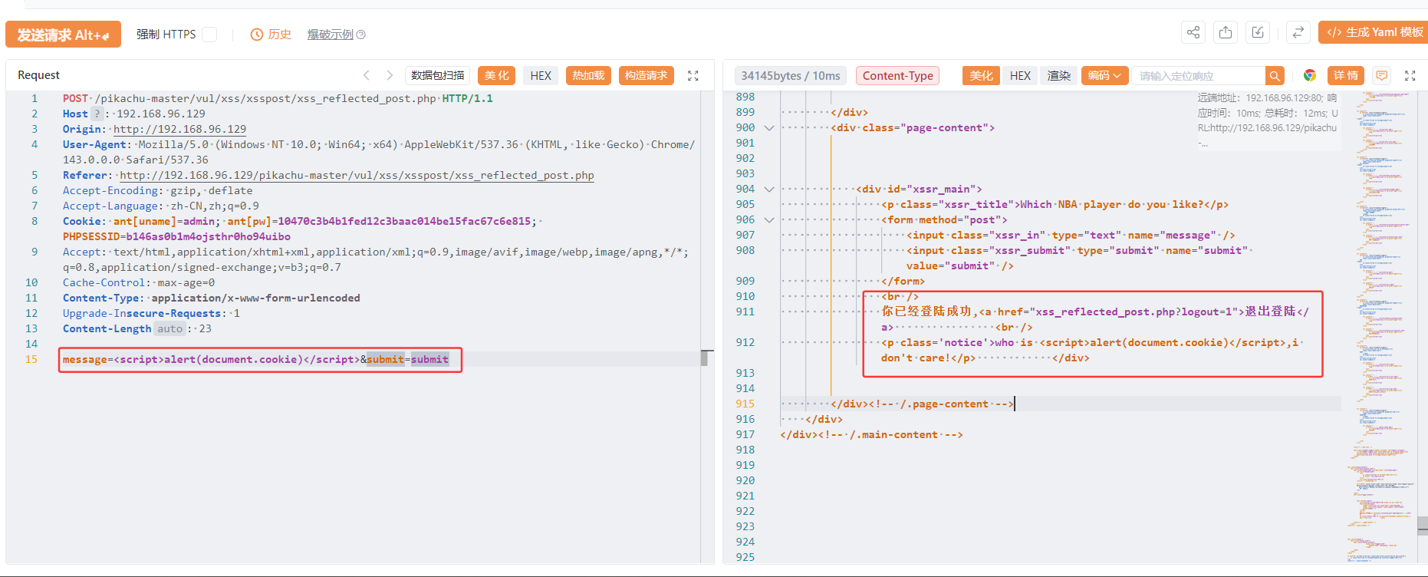The width and height of the screenshot is (1428, 577).
Task: Click line number 915 in Response
Action: [x=745, y=404]
